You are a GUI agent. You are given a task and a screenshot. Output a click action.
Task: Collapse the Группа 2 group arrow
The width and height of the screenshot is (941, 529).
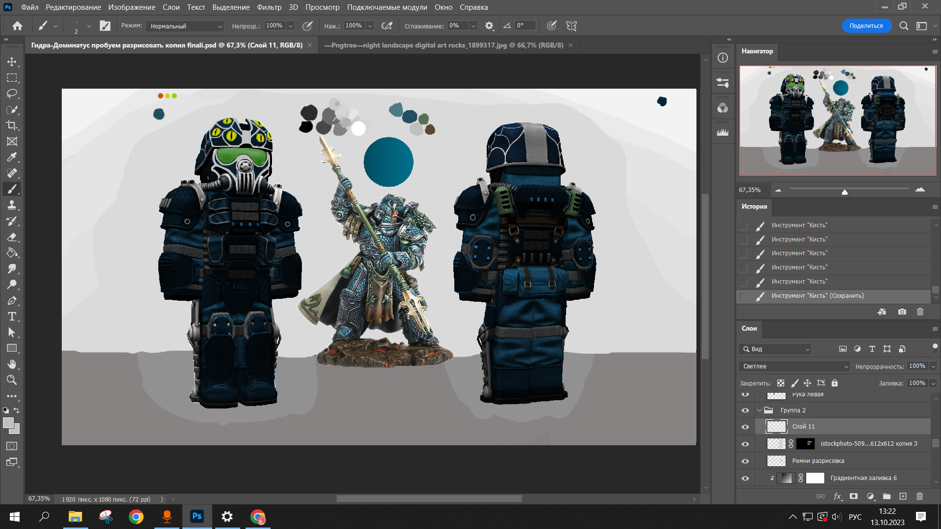coord(760,410)
